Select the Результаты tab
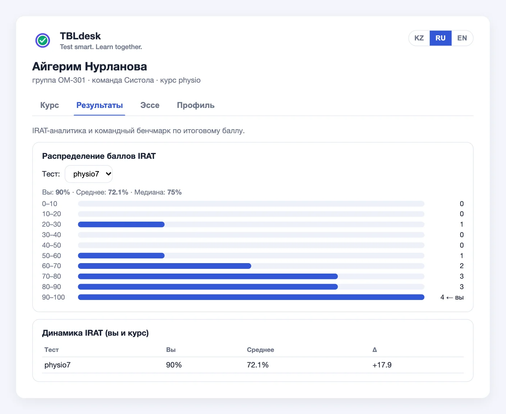 click(x=99, y=105)
